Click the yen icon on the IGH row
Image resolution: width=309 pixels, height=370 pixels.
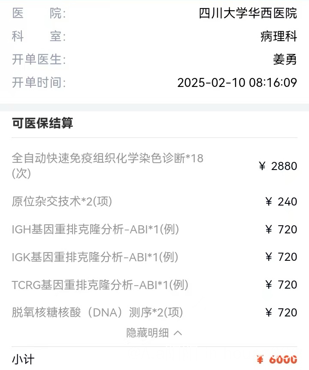(269, 230)
